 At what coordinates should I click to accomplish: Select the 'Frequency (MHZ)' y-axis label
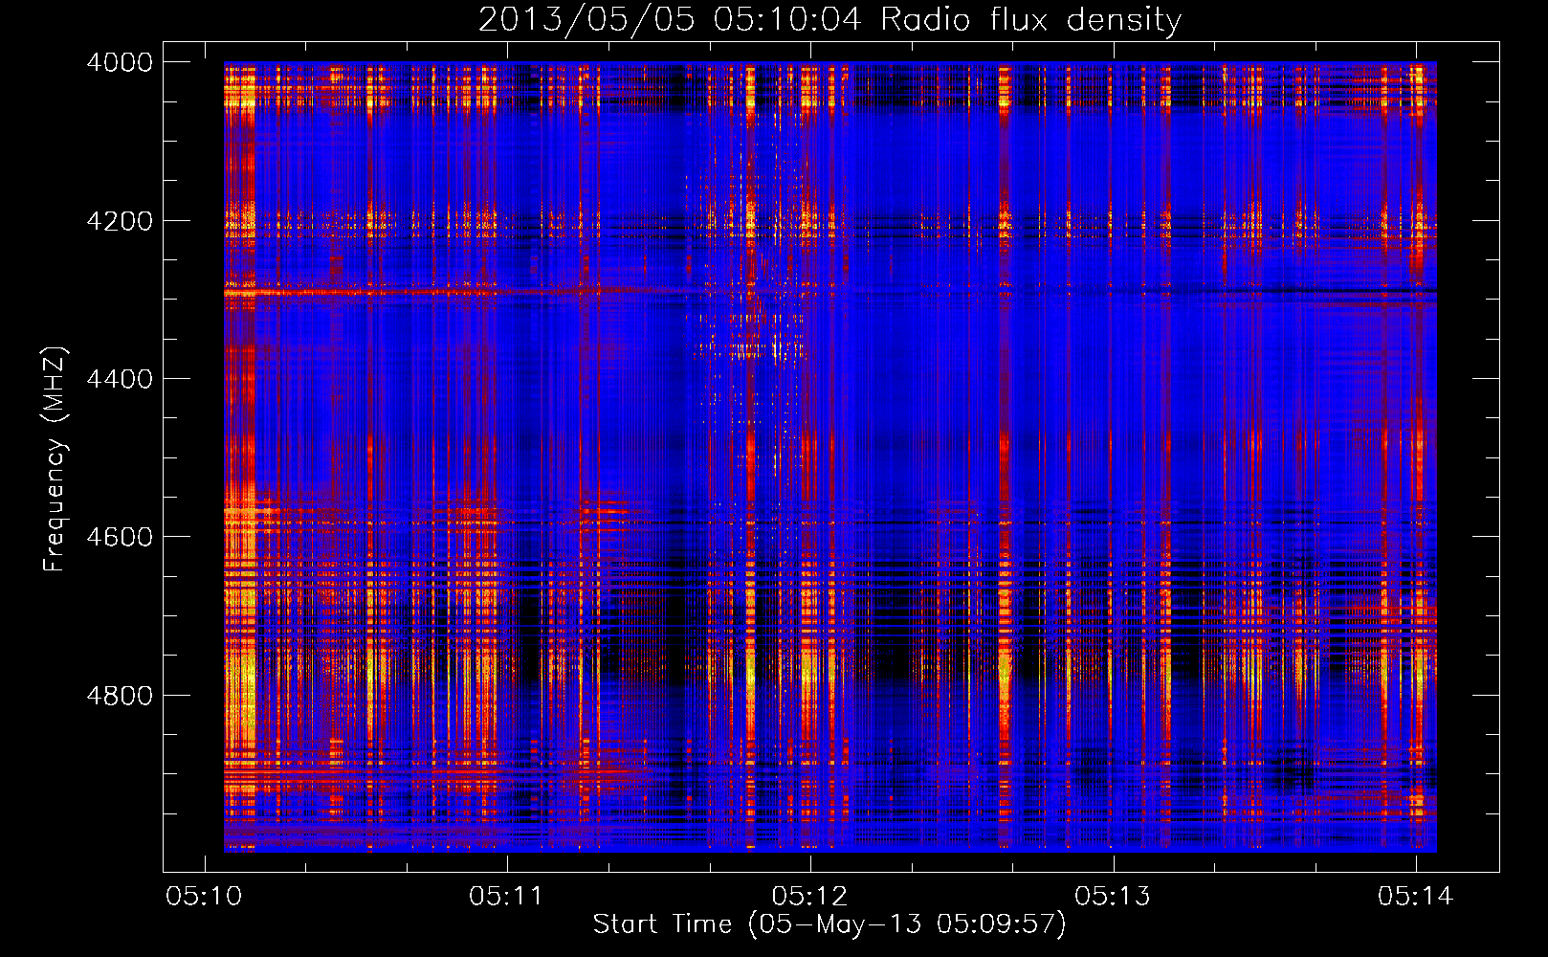tap(55, 459)
